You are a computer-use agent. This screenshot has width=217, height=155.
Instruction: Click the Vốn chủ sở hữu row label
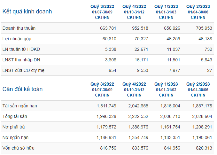tap(19, 148)
